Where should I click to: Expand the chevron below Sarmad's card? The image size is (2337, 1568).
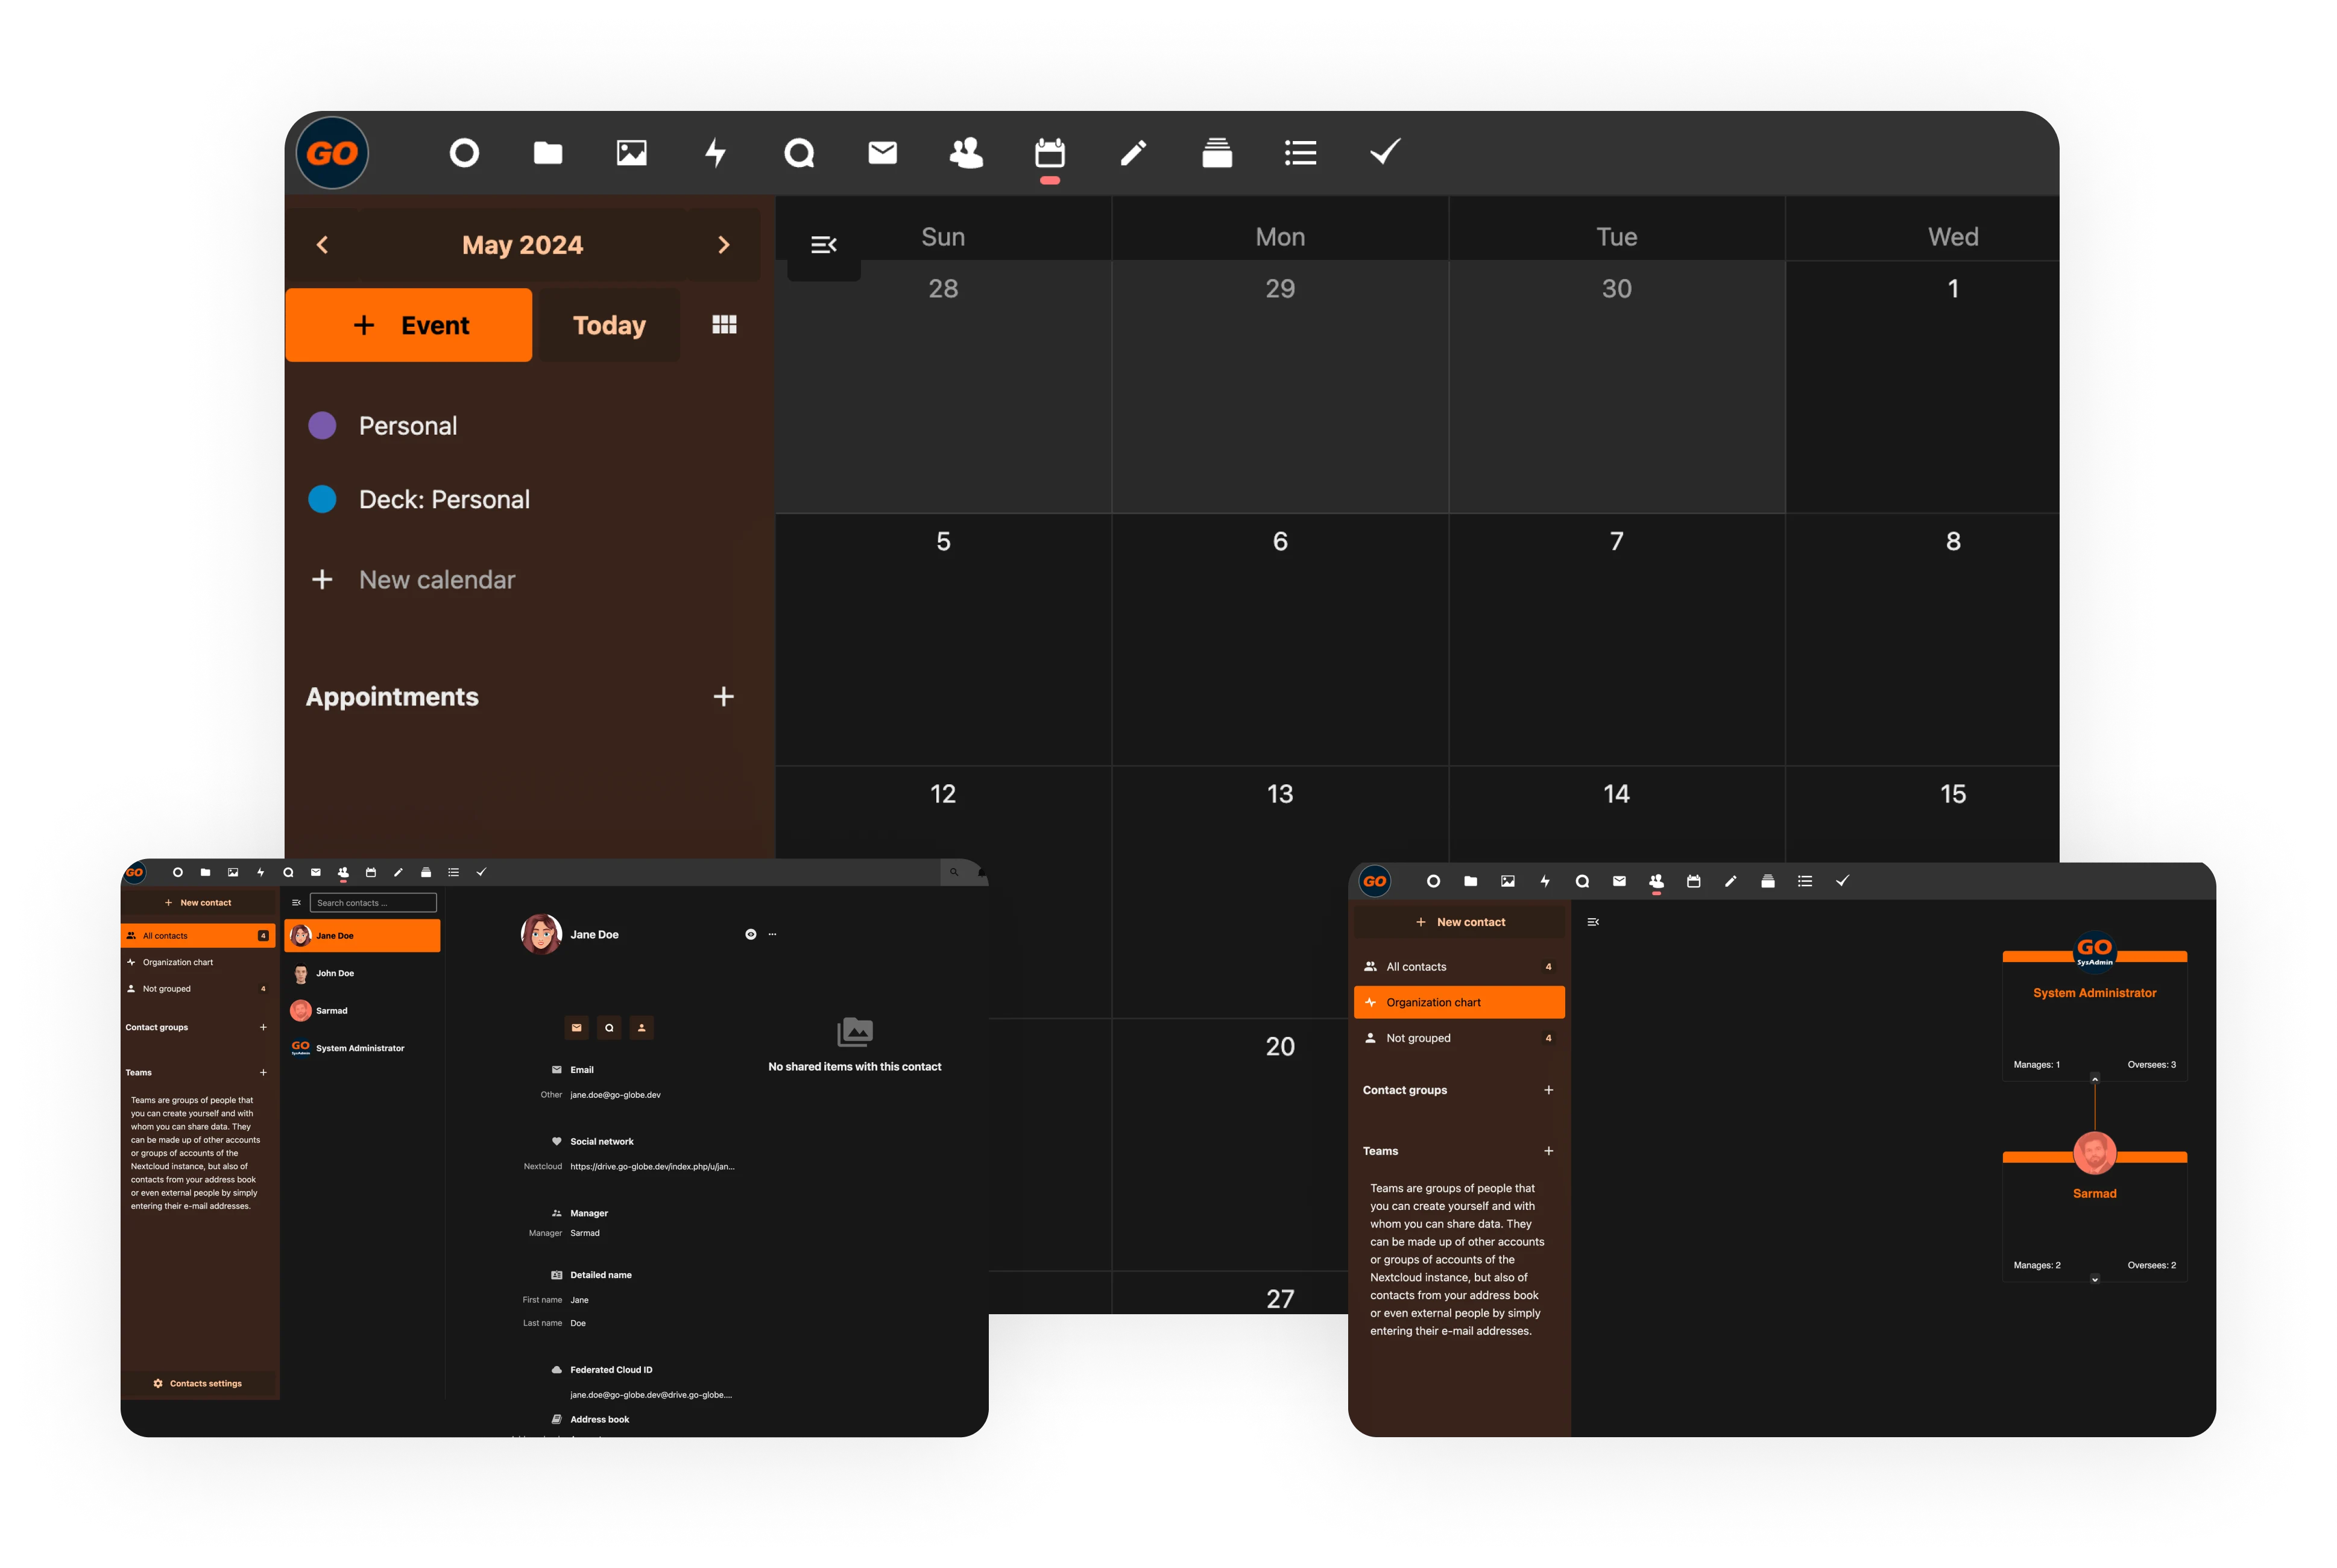point(2095,1279)
